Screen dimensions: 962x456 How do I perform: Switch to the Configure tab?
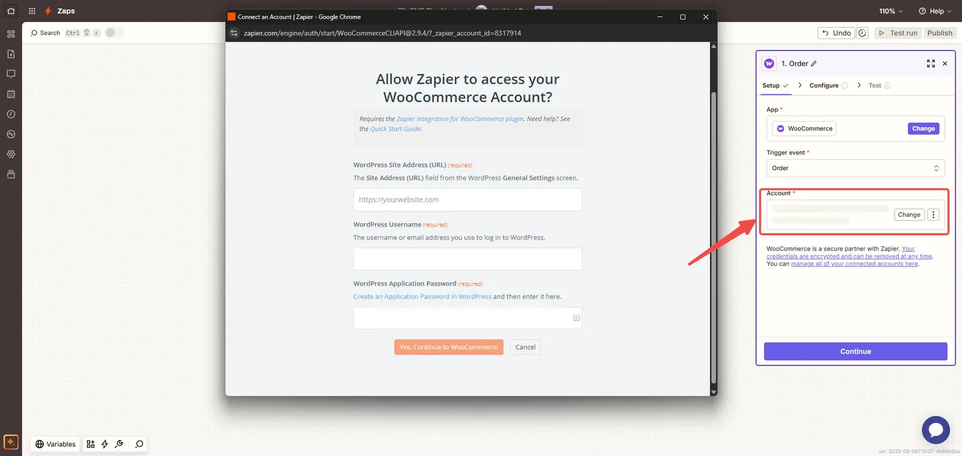[824, 85]
